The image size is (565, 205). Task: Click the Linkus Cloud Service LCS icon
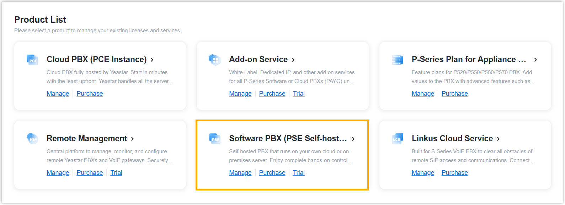click(397, 139)
